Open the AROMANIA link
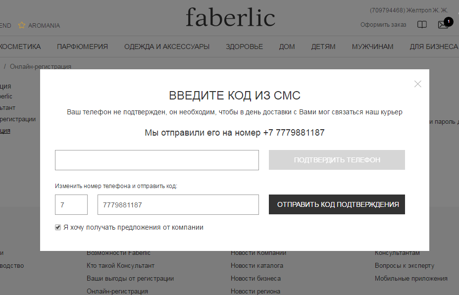The image size is (459, 295). pos(44,25)
